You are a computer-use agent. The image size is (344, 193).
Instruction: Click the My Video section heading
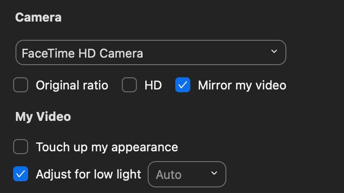click(x=43, y=117)
